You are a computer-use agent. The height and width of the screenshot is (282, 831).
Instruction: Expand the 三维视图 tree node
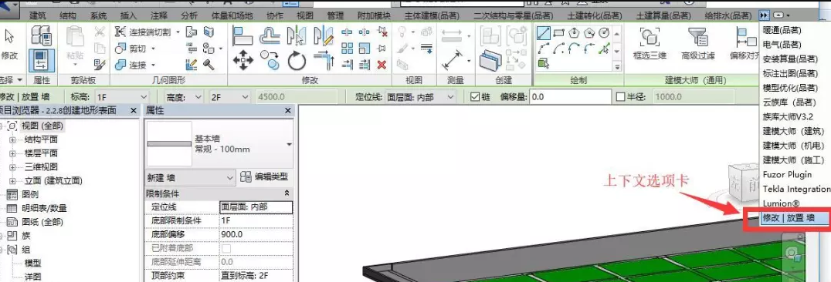[12, 167]
